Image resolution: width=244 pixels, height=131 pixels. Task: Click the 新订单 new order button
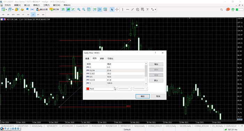coord(54,9)
